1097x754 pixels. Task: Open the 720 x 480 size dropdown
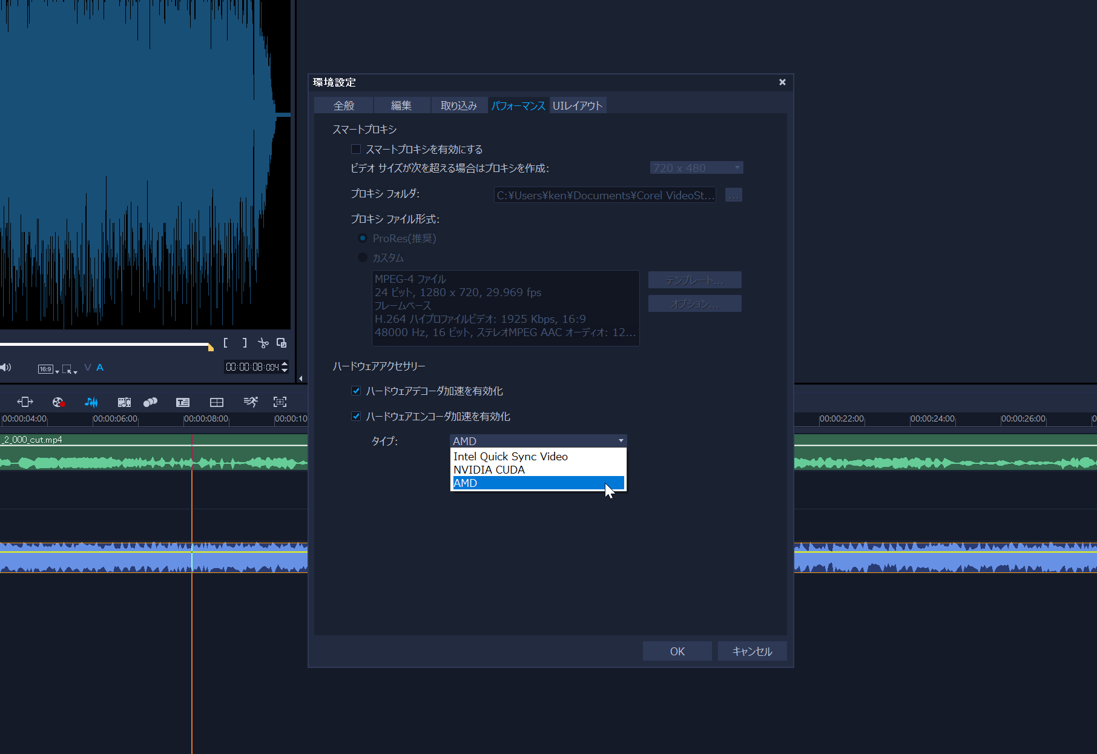tap(696, 168)
